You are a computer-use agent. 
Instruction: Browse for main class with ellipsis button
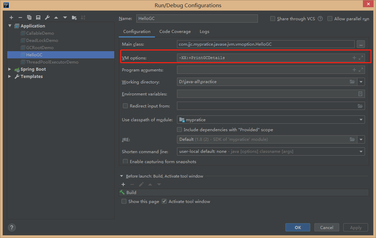361,44
